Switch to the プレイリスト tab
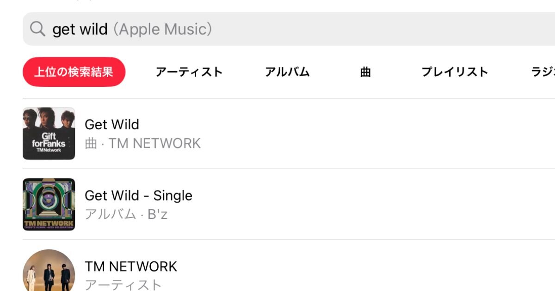Image resolution: width=555 pixels, height=291 pixels. pyautogui.click(x=455, y=72)
